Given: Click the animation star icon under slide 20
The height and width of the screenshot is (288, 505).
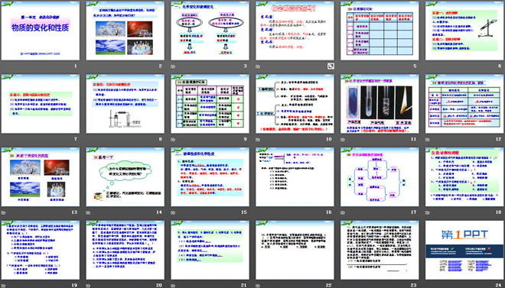Looking at the screenshot, I should tap(88, 285).
